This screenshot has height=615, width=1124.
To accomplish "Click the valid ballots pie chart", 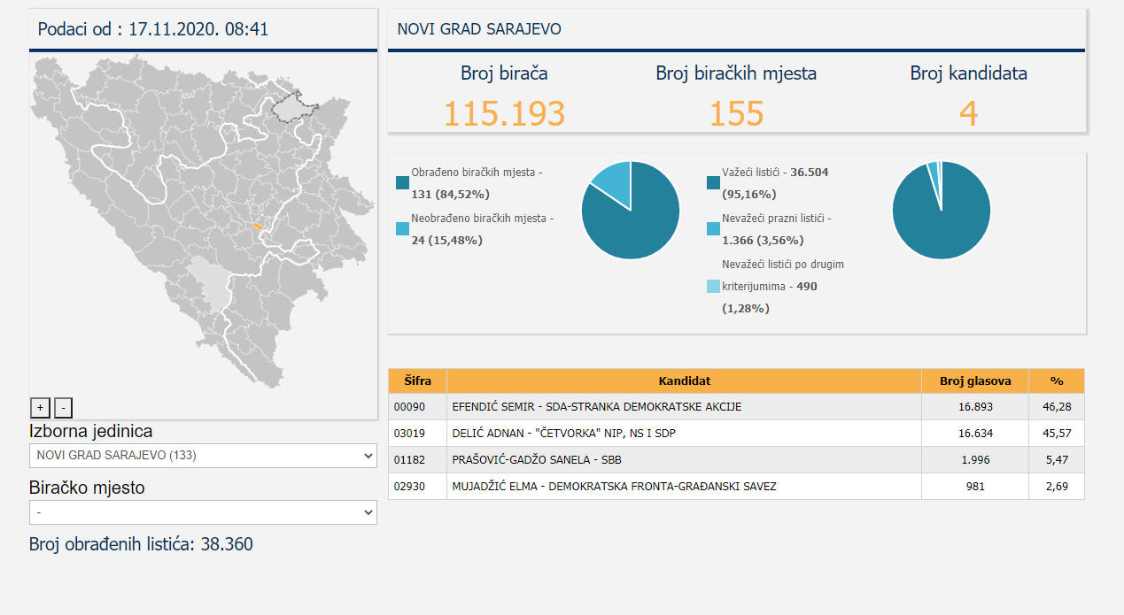I will coord(941,211).
